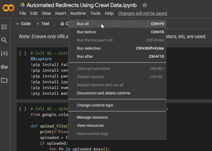Screen dimensions: 212x151
Task: Click the Google Colab logo
Action: pos(8,8)
